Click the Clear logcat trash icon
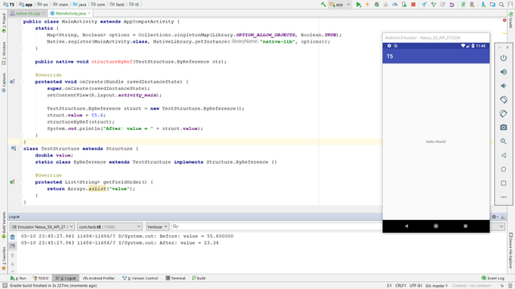The image size is (515, 289). click(x=13, y=237)
